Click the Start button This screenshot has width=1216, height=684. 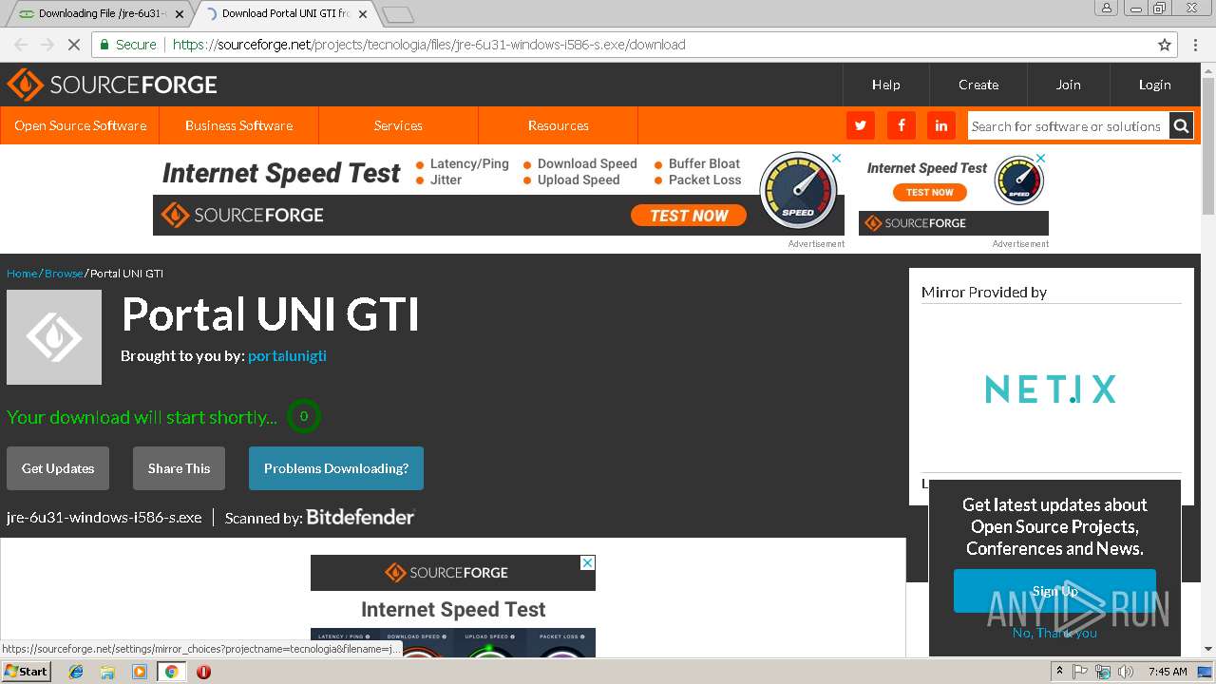click(x=26, y=672)
